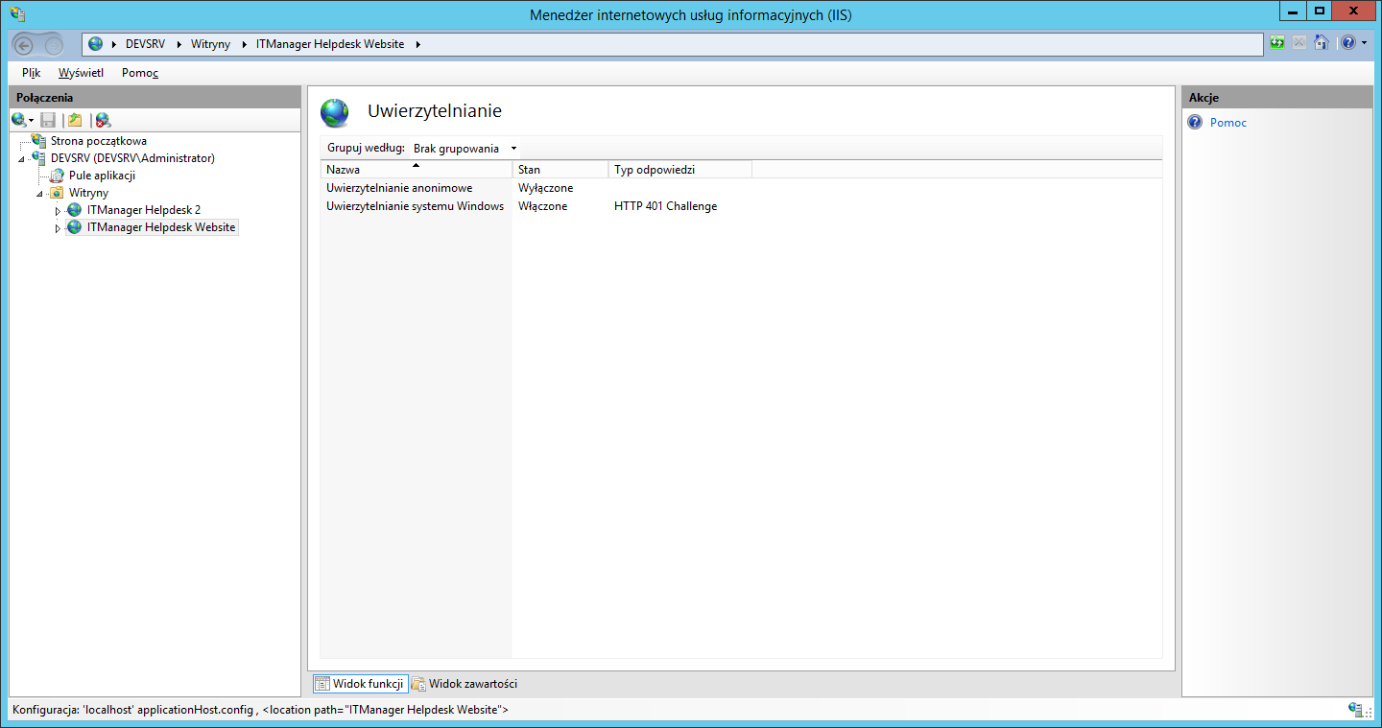Click the address bar field's empty area
The image size is (1382, 728).
(x=845, y=44)
